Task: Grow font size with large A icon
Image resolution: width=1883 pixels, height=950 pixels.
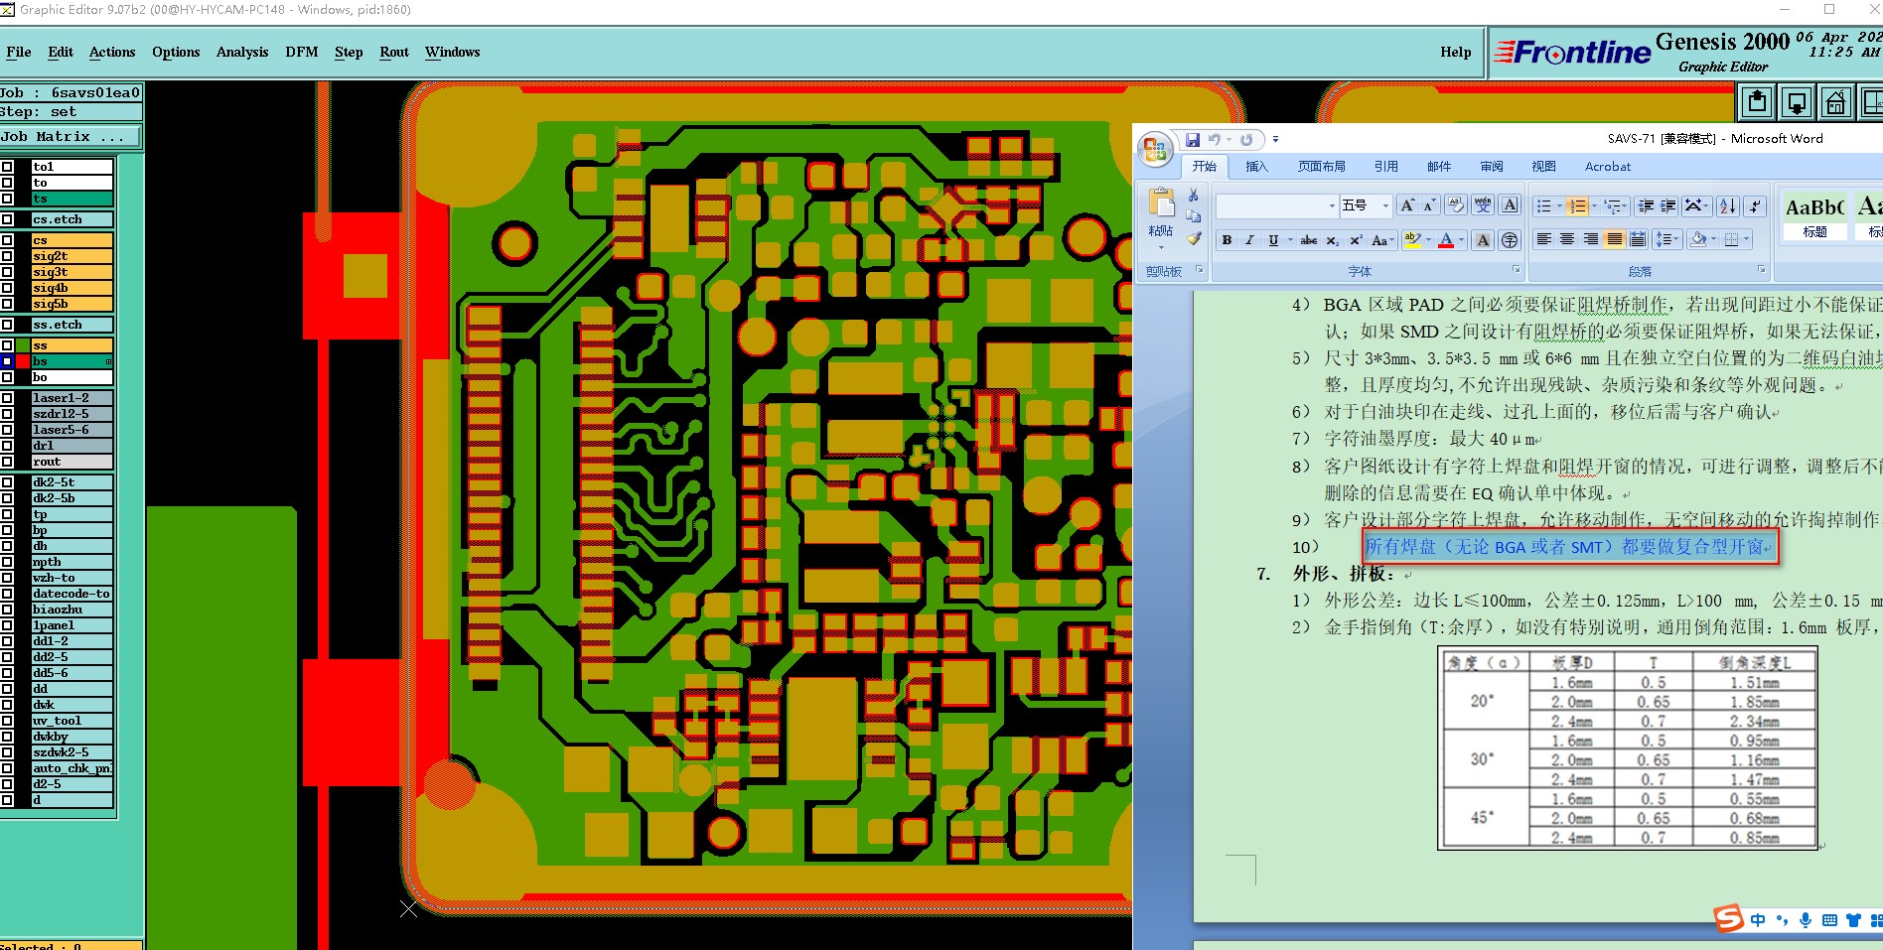Action: 1406,205
